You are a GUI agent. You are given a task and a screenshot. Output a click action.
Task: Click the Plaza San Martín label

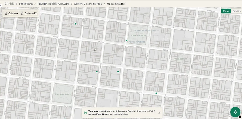tap(63, 94)
